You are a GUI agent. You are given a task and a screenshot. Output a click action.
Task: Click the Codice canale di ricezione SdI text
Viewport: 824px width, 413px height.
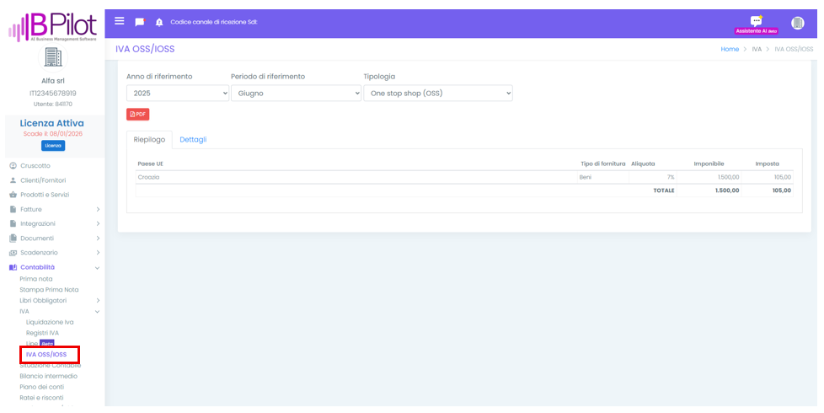coord(214,22)
